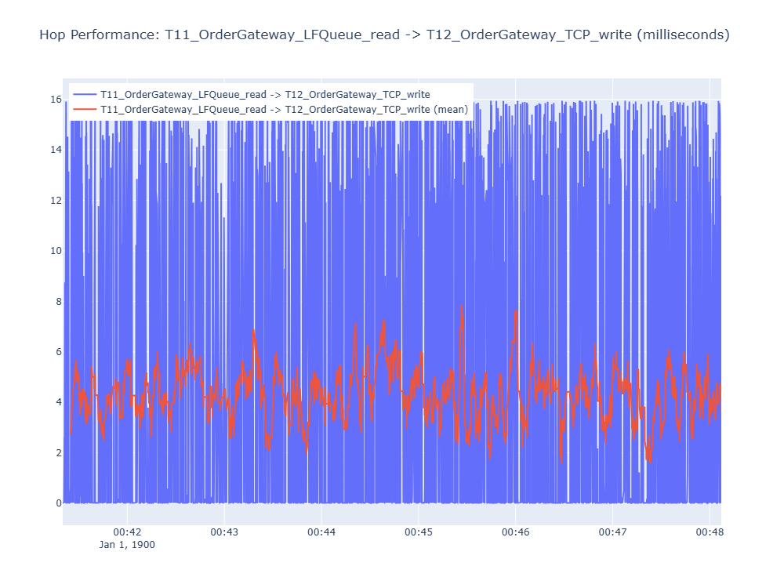Select the 00:48 x-axis tick label
Screen dimensions: 784x588
pyautogui.click(x=710, y=532)
